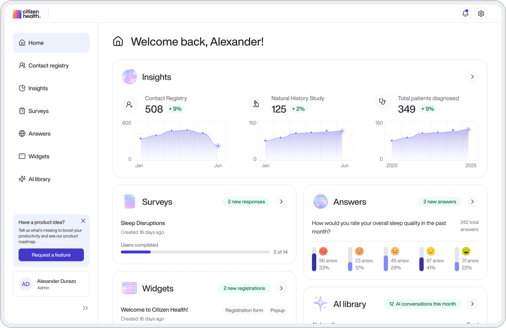Click 12 AI conversations this month badge

tap(422, 304)
